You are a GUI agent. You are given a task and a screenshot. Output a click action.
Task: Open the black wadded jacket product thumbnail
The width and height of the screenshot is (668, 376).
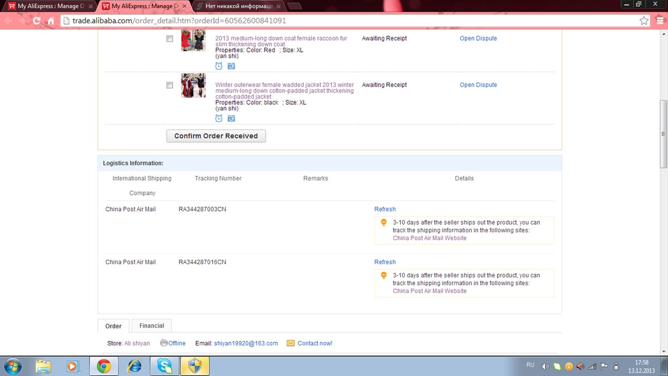pyautogui.click(x=193, y=86)
